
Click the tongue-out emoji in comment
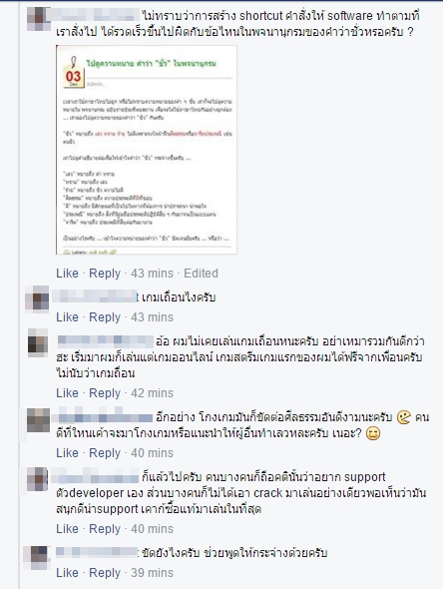click(x=403, y=417)
